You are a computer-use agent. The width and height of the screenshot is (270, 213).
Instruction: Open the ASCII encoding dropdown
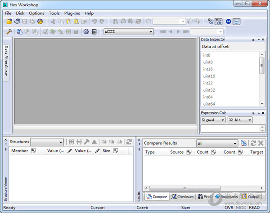129,32
